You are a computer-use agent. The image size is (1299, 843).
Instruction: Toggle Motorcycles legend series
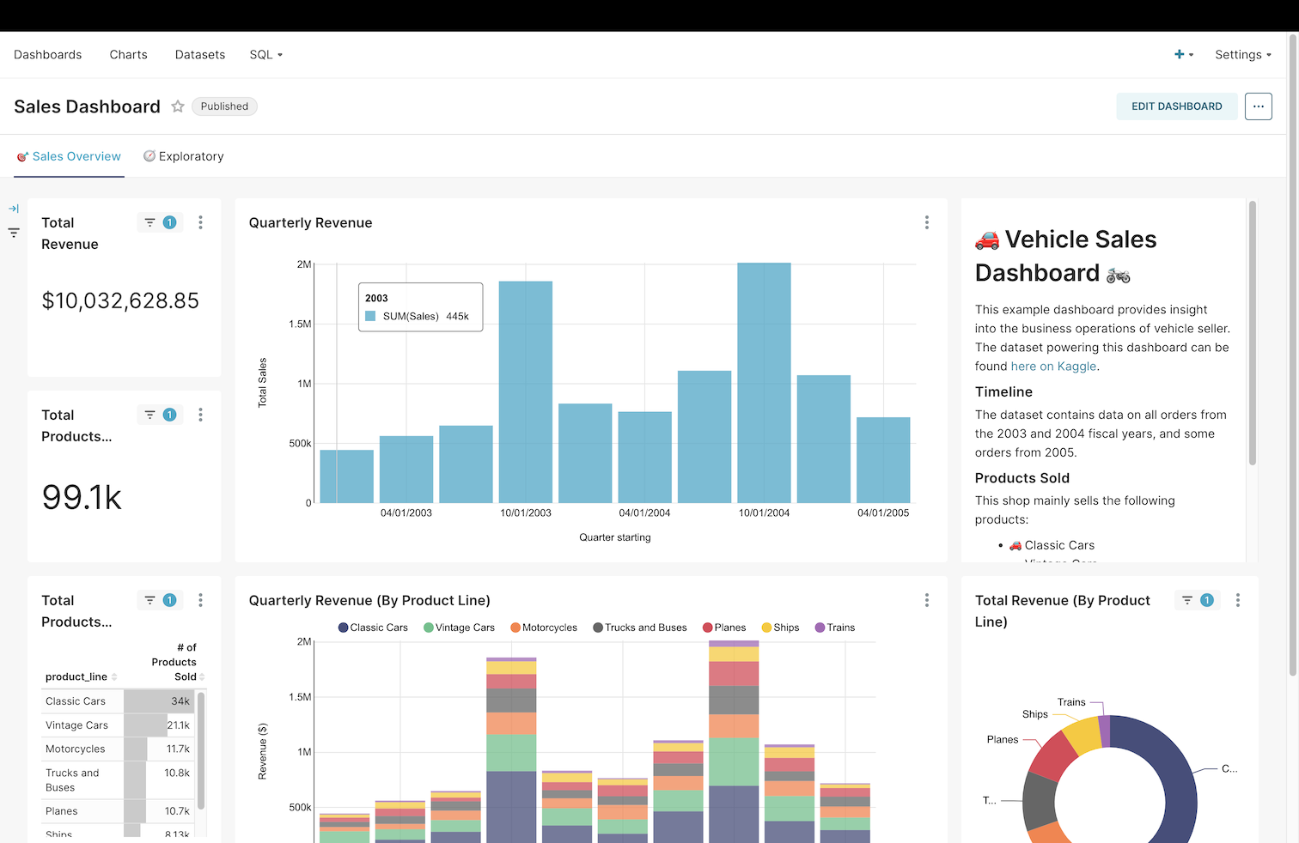[544, 628]
